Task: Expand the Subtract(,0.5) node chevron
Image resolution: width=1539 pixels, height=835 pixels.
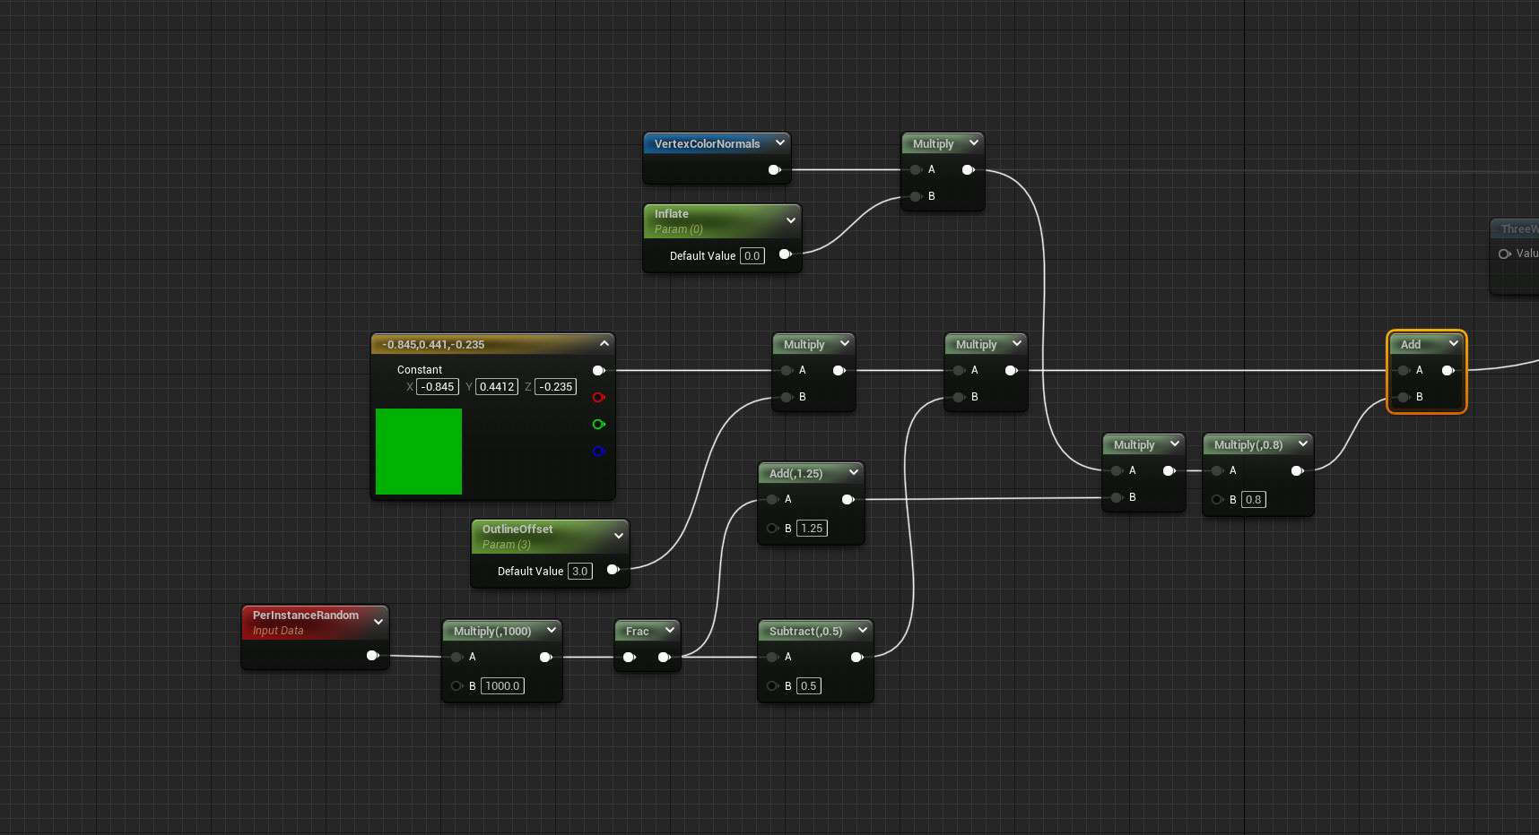Action: coord(863,630)
